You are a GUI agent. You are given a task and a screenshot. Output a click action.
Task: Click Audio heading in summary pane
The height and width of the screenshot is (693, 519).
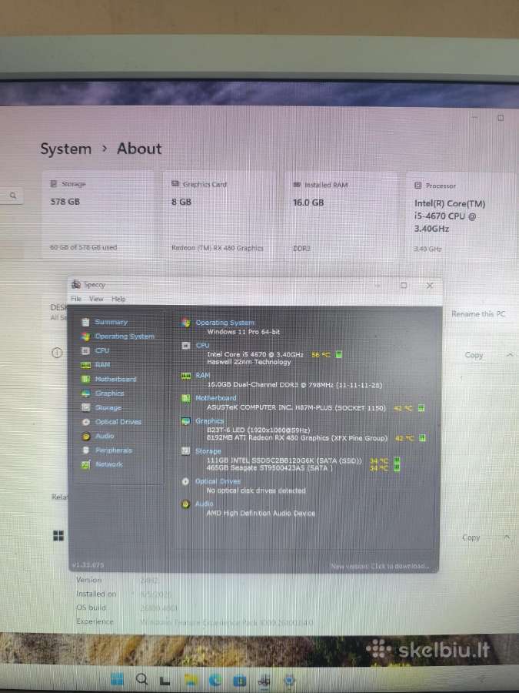click(x=204, y=504)
